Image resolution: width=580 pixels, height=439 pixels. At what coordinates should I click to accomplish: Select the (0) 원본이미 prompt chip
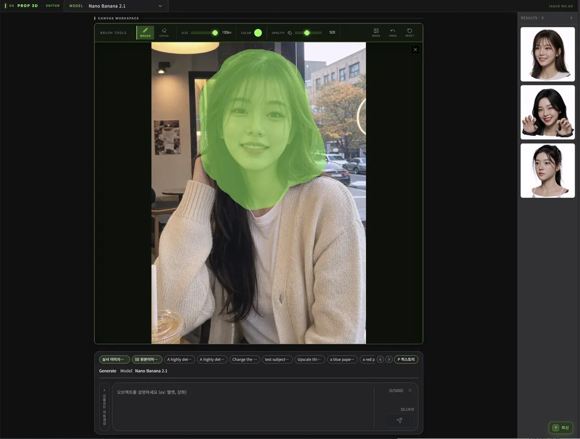tap(147, 360)
